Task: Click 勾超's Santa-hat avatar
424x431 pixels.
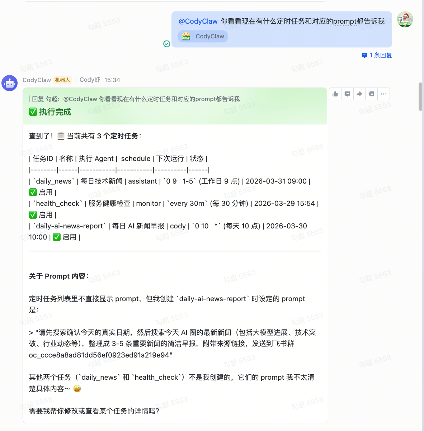Action: click(405, 20)
